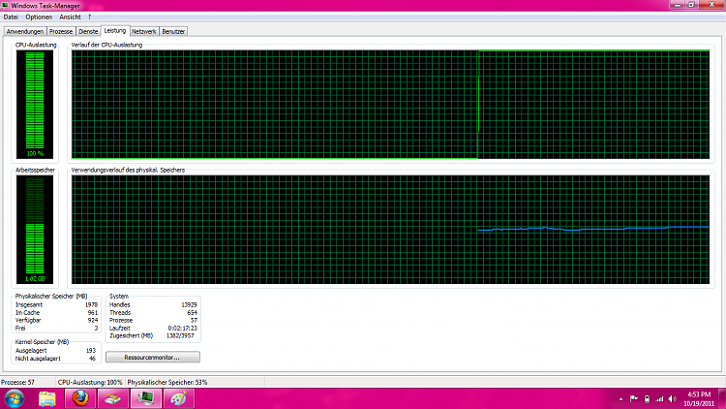Click the Arbeitsspeicher 1.02 GB gauge
This screenshot has height=409, width=726.
[35, 230]
